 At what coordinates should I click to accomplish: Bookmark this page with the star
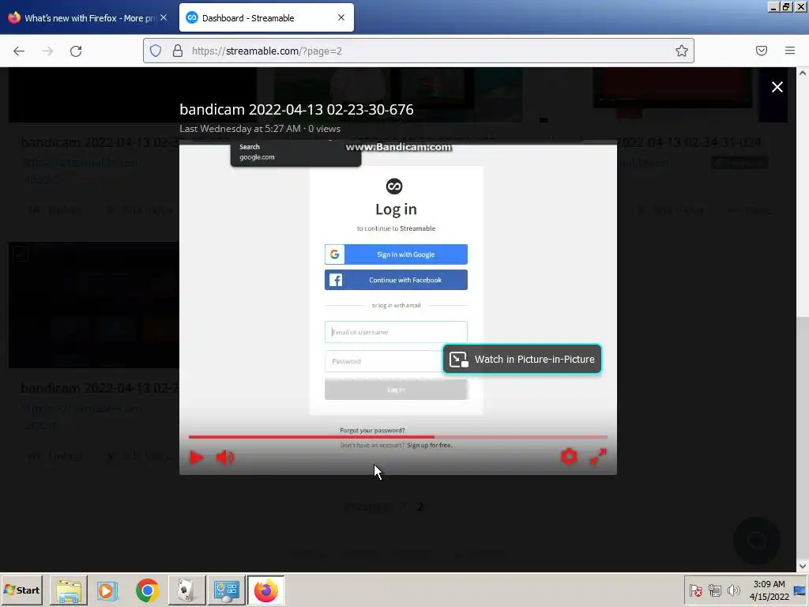[x=682, y=51]
